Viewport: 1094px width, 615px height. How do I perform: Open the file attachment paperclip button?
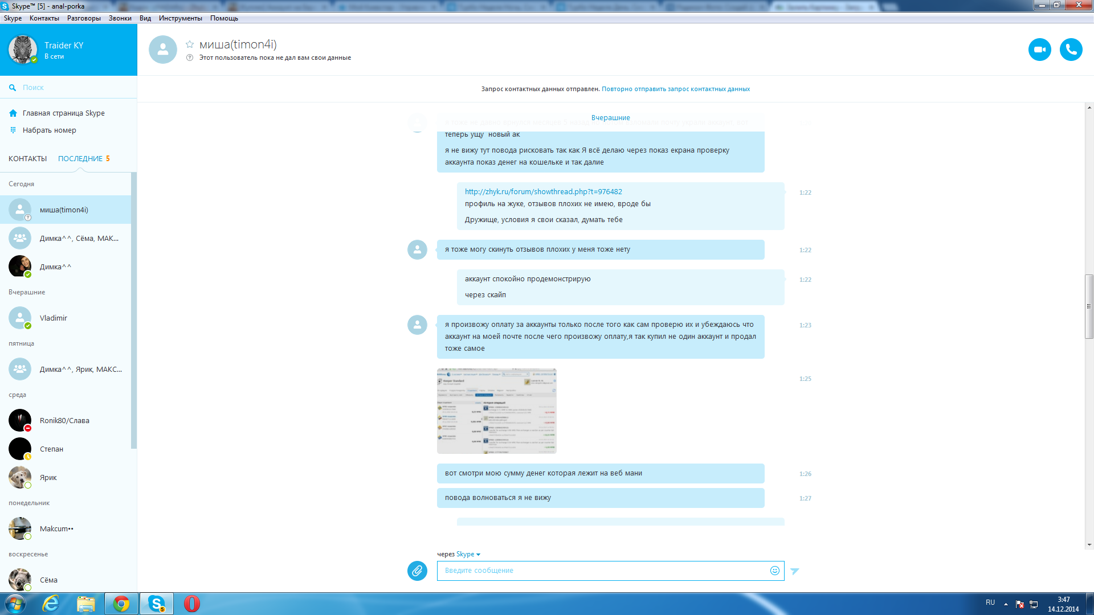417,571
